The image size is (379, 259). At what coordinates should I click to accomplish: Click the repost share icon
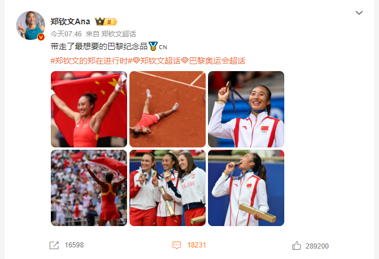pyautogui.click(x=54, y=245)
